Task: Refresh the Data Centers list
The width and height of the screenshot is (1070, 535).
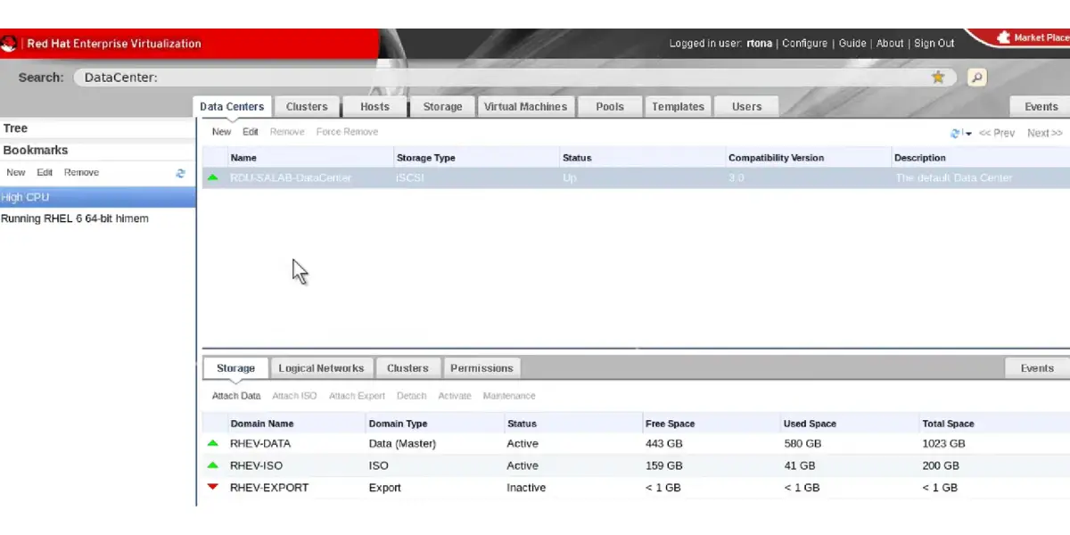Action: [955, 133]
